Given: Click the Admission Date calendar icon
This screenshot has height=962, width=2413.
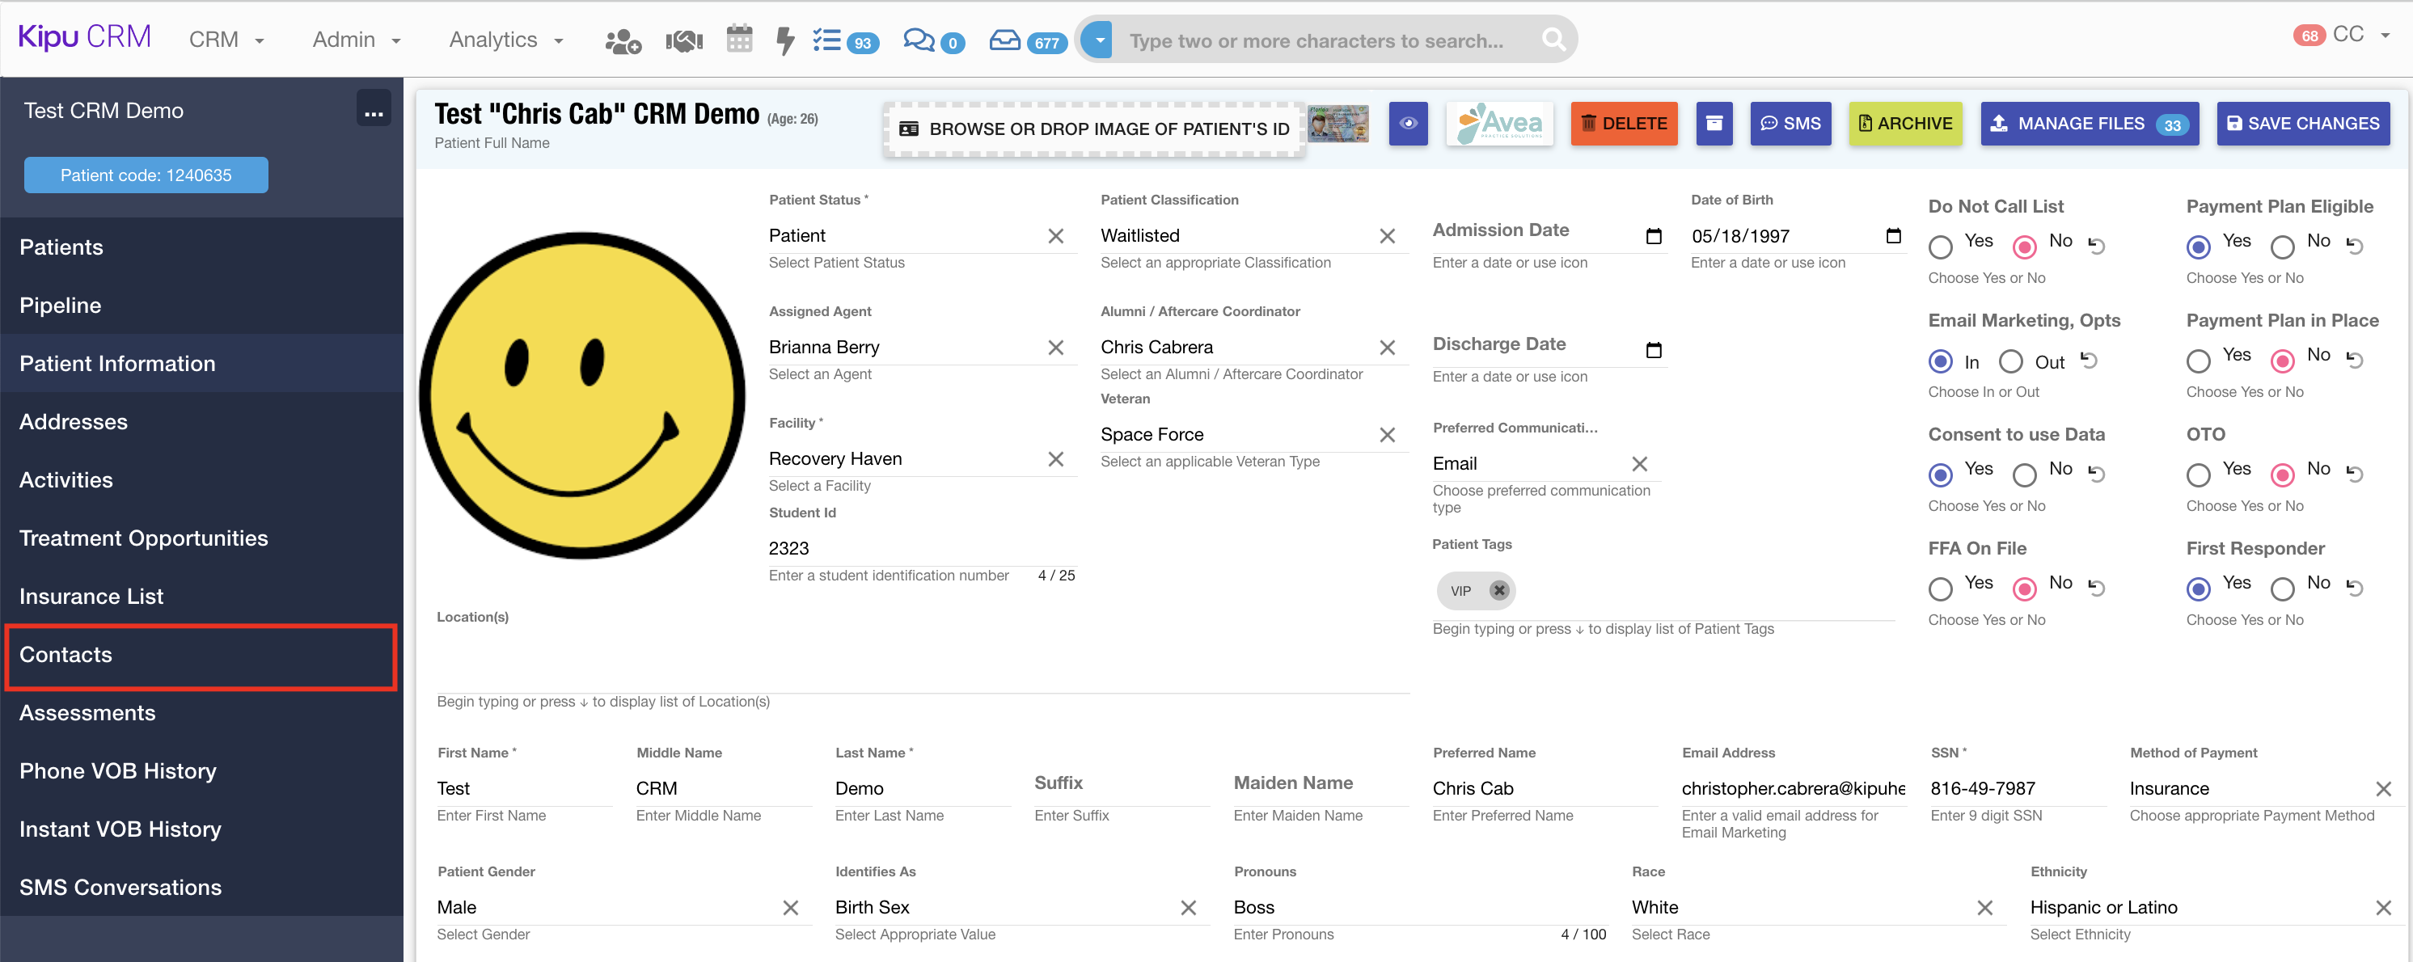Looking at the screenshot, I should pos(1654,236).
